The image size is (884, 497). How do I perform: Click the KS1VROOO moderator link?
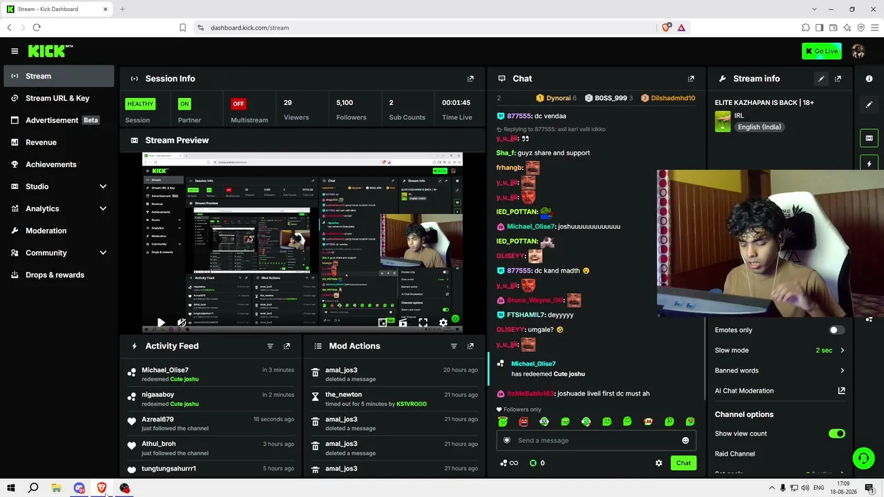coord(412,404)
